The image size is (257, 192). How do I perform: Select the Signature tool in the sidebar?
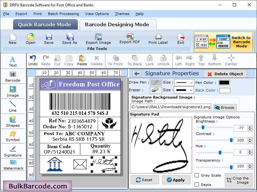point(13,151)
